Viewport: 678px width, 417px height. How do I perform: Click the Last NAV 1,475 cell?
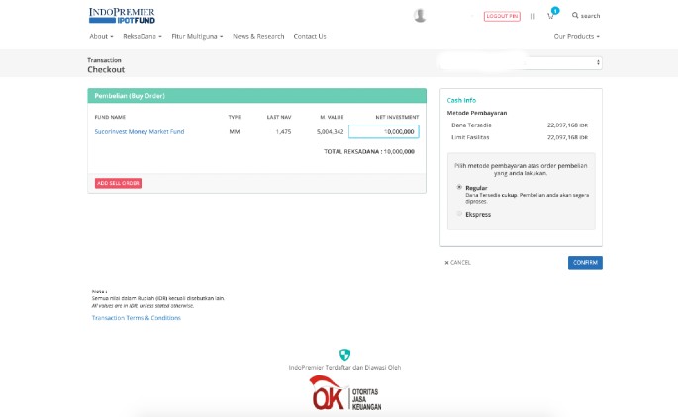[283, 131]
